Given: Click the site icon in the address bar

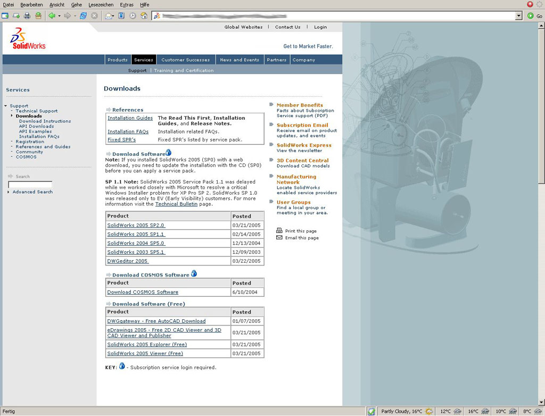Looking at the screenshot, I should pyautogui.click(x=157, y=15).
